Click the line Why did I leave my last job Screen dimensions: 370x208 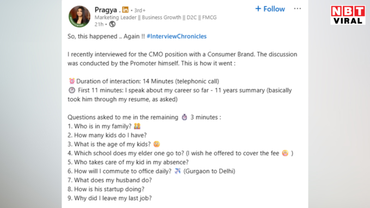(x=109, y=198)
